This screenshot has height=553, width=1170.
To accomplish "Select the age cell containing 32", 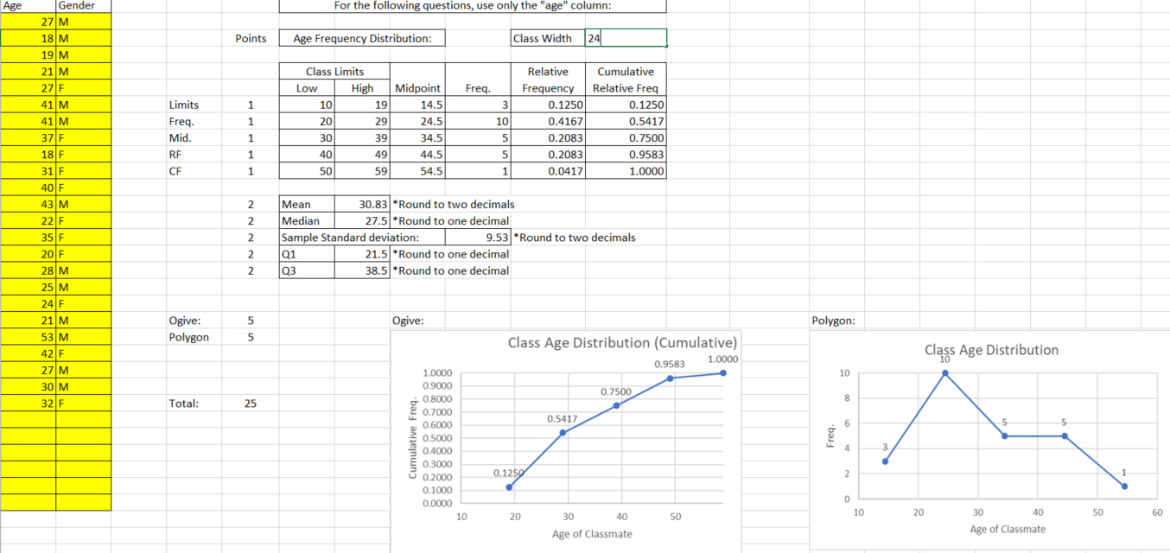I will [x=29, y=404].
